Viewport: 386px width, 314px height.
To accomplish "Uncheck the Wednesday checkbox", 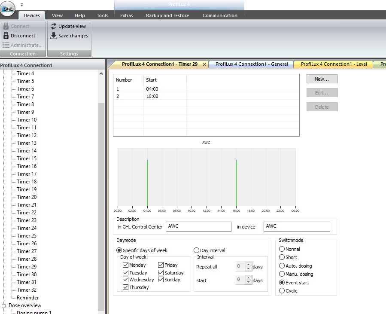I will click(x=125, y=280).
